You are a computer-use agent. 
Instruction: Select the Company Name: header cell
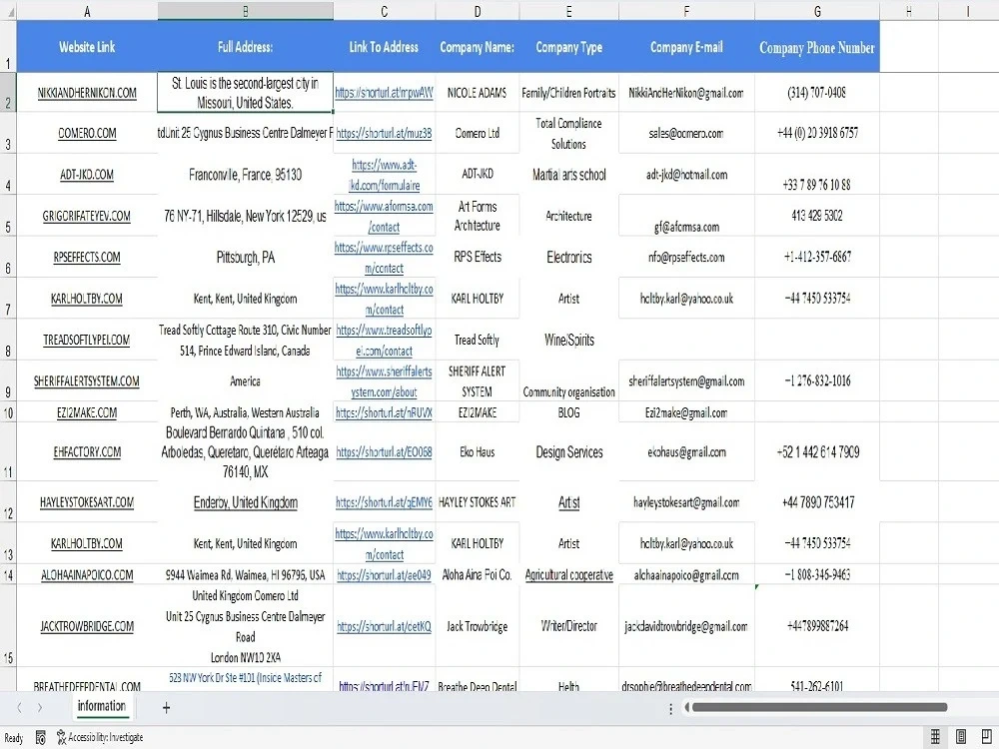[478, 47]
